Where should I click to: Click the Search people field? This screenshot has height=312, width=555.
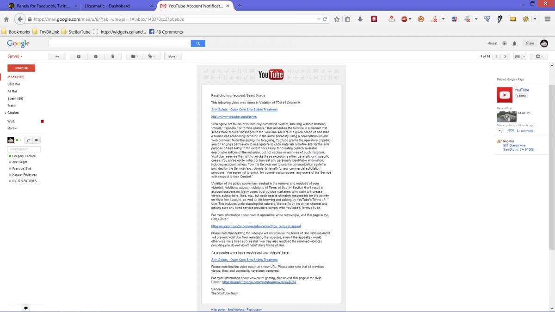click(24, 149)
